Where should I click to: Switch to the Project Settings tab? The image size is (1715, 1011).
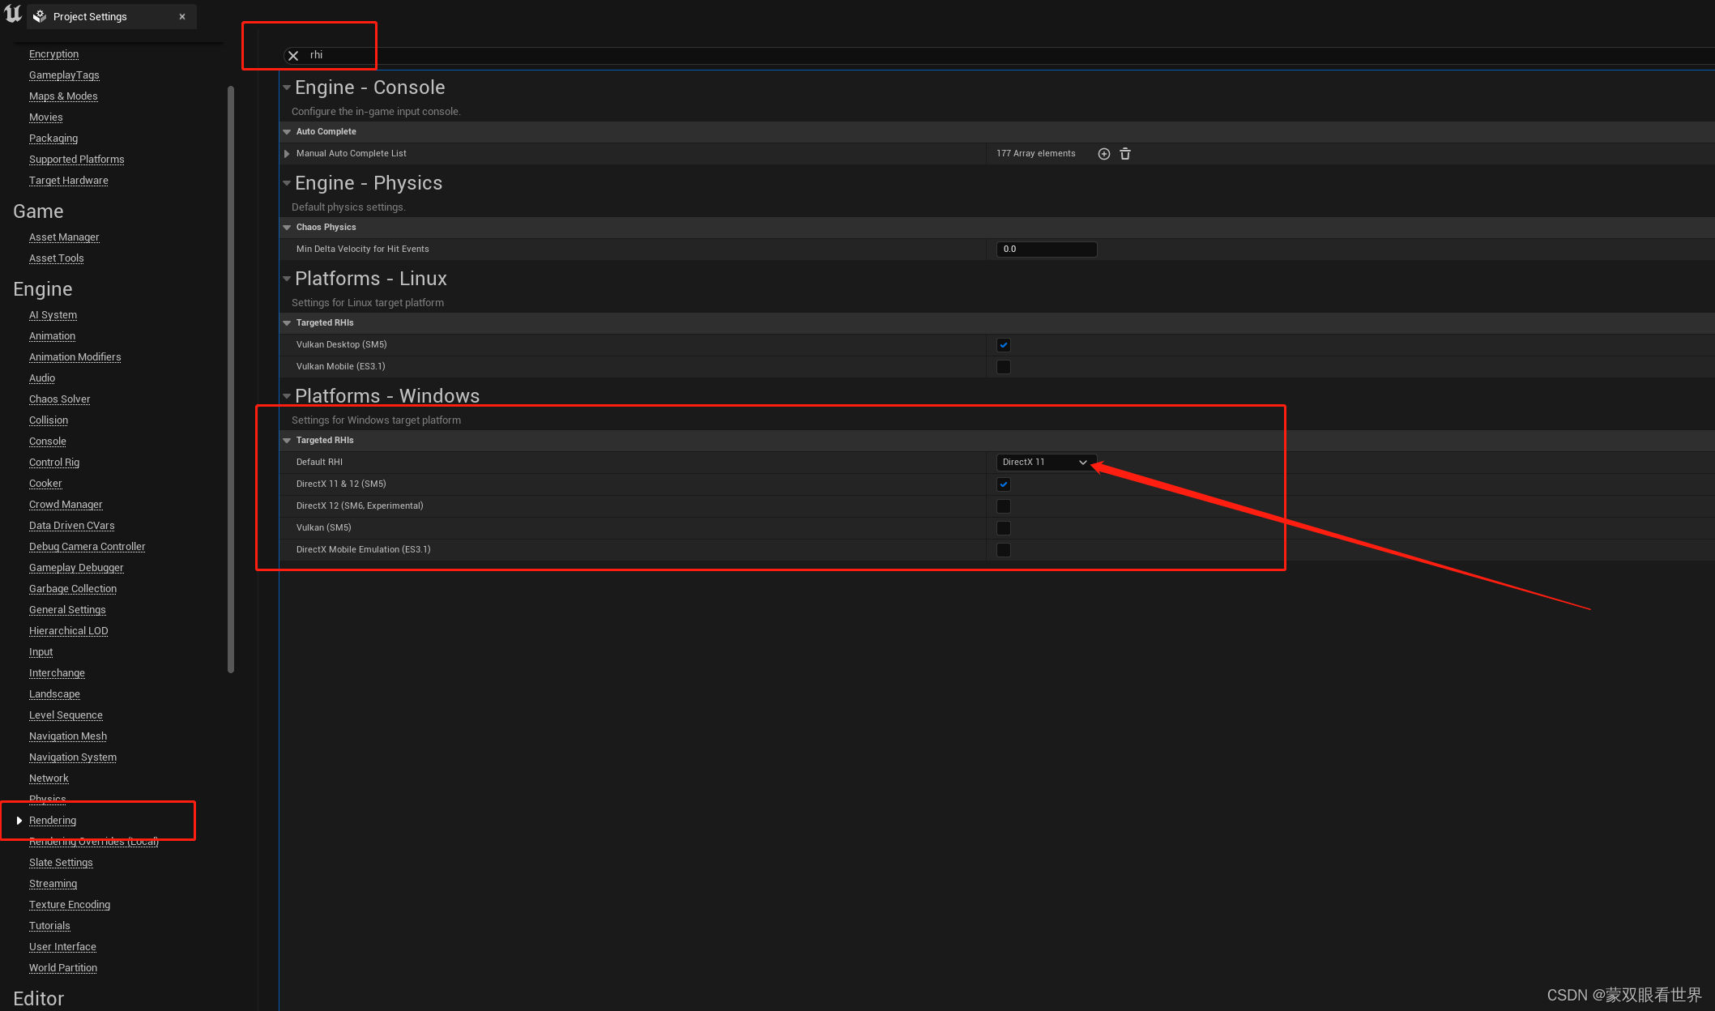[x=89, y=15]
